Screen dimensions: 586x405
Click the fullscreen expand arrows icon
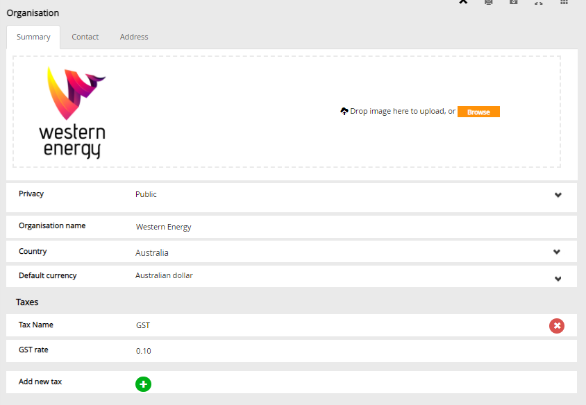(x=539, y=2)
